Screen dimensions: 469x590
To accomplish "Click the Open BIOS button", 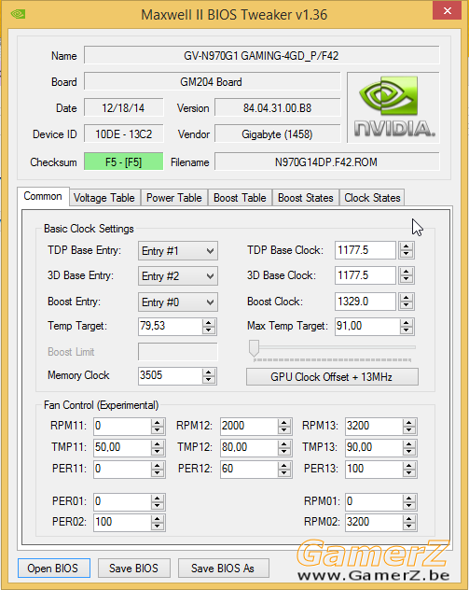I will pos(54,568).
